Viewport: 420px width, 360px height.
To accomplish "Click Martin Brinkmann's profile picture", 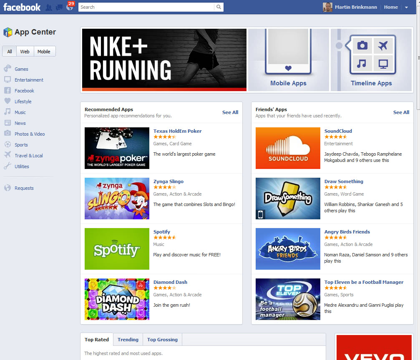I will pos(327,7).
